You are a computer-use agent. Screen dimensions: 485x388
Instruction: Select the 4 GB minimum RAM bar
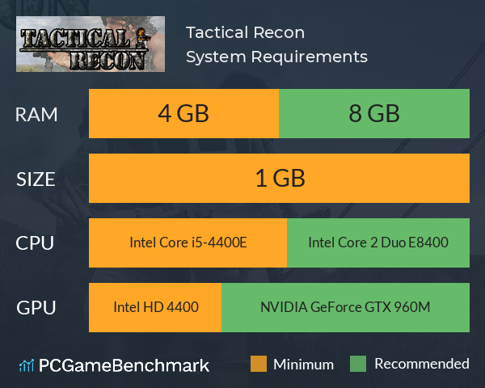[x=183, y=113]
